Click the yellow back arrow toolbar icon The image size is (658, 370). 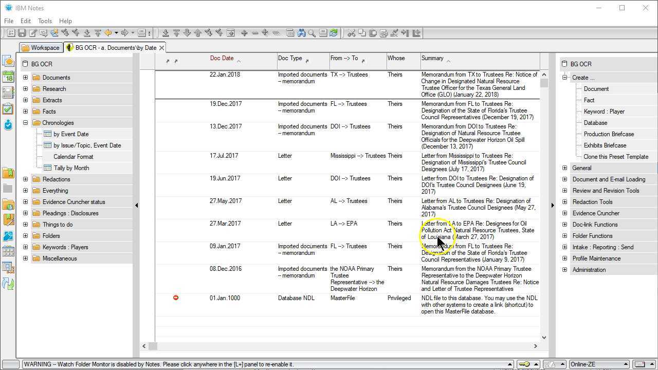(x=108, y=33)
